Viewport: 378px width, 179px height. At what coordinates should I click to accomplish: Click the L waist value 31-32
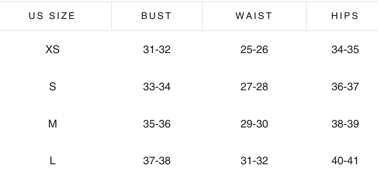click(254, 161)
